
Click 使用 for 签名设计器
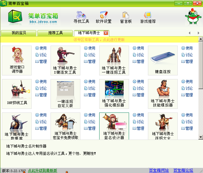tap(138, 115)
